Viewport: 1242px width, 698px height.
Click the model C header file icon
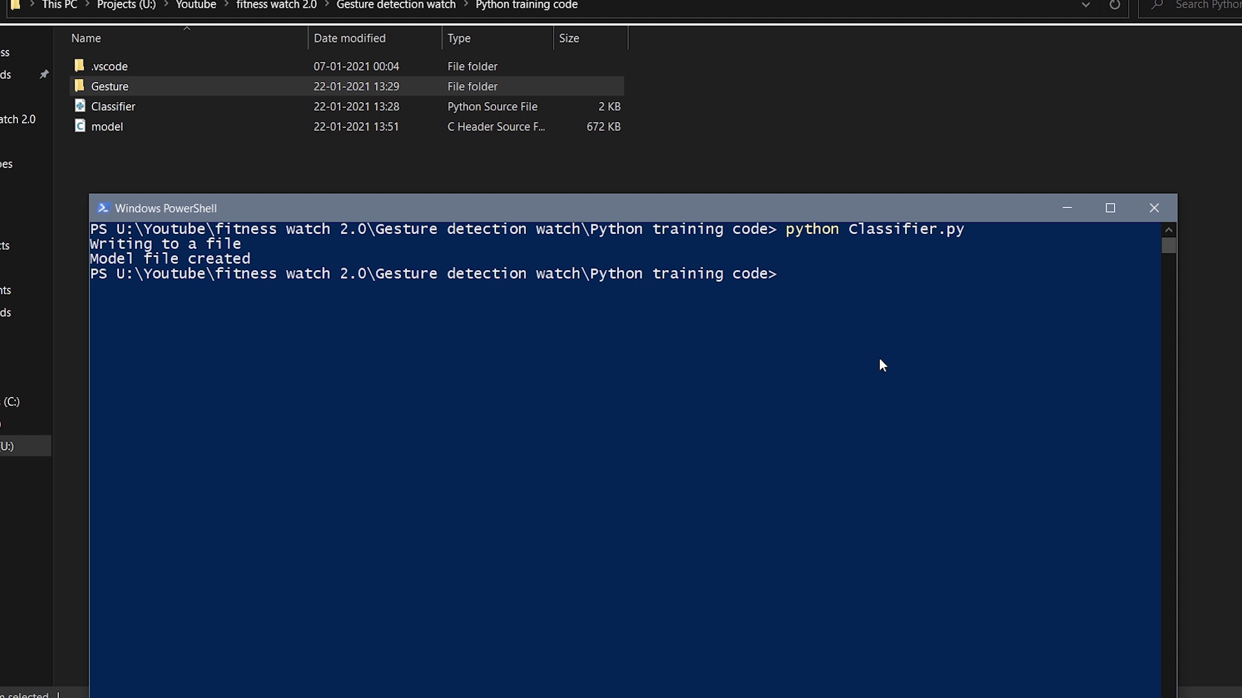point(80,125)
